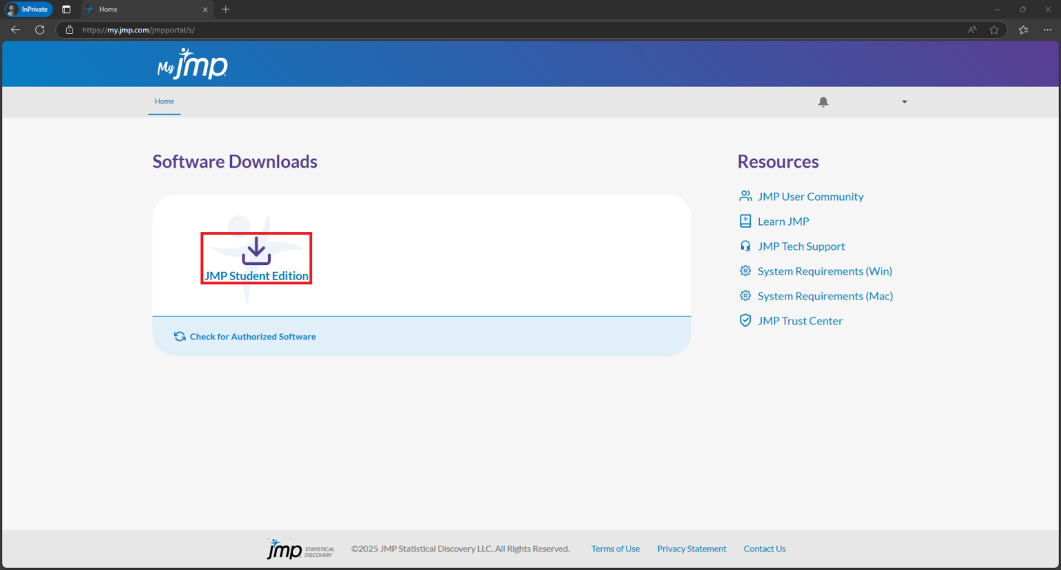Click the My JMP logo
The height and width of the screenshot is (570, 1061).
[192, 63]
